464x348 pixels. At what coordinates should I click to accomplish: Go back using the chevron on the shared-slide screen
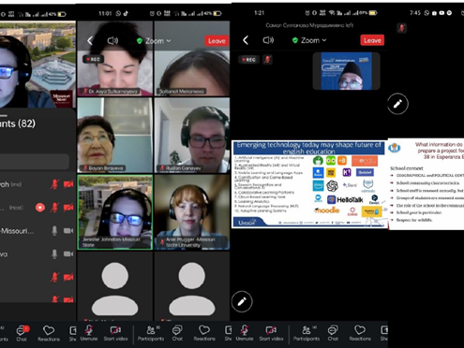point(246,40)
